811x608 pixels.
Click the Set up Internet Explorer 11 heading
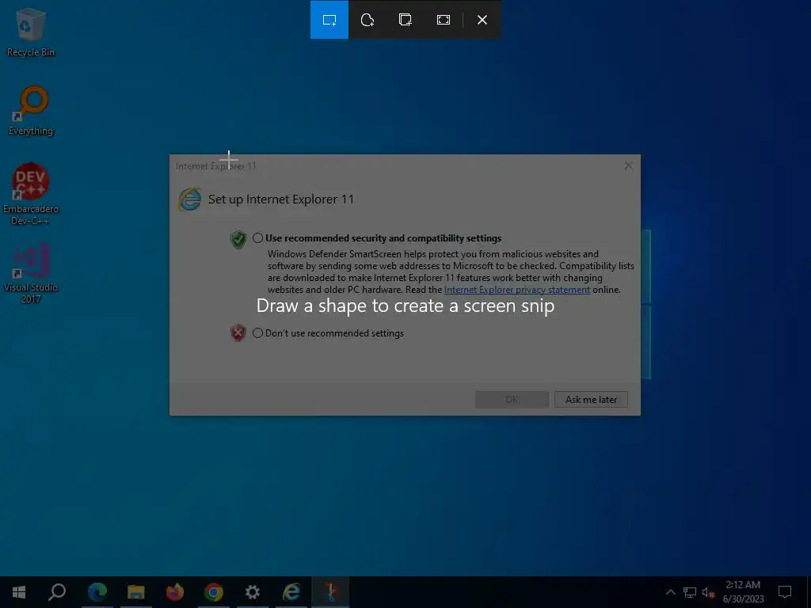point(281,199)
